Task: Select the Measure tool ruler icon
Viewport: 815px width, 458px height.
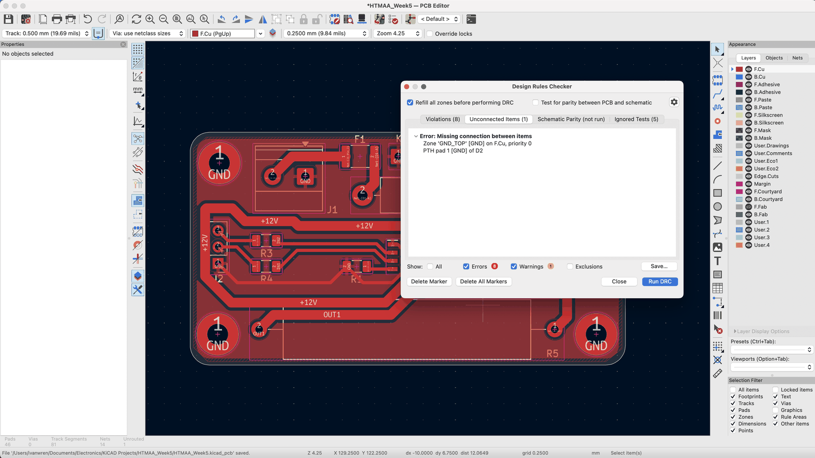Action: (718, 374)
